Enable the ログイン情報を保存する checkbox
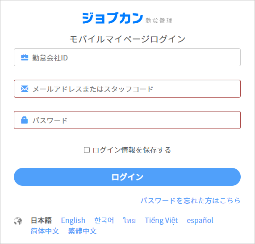Image resolution: width=255 pixels, height=244 pixels. [87, 150]
